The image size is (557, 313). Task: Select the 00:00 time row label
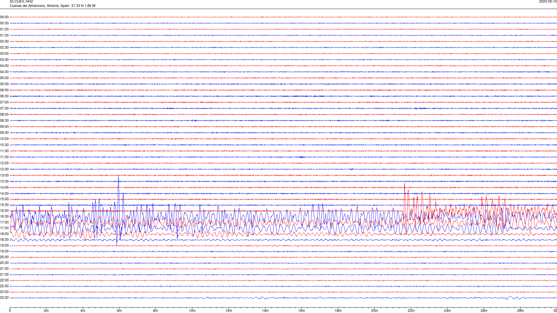(4, 17)
